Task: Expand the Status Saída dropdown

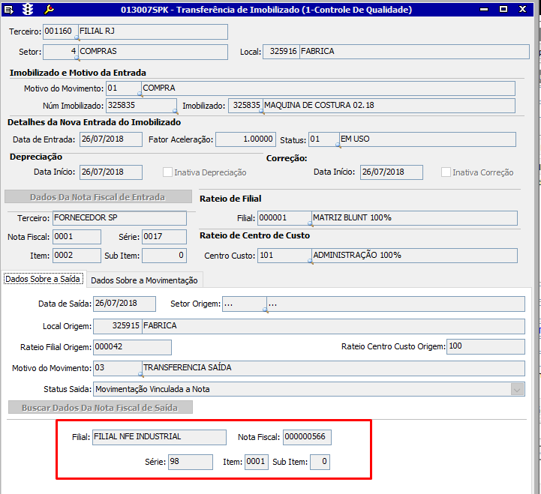Action: click(517, 390)
